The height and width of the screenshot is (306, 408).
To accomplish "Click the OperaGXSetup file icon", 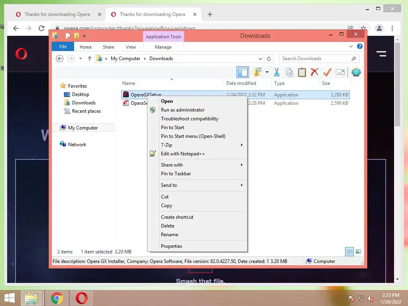I will pyautogui.click(x=126, y=94).
